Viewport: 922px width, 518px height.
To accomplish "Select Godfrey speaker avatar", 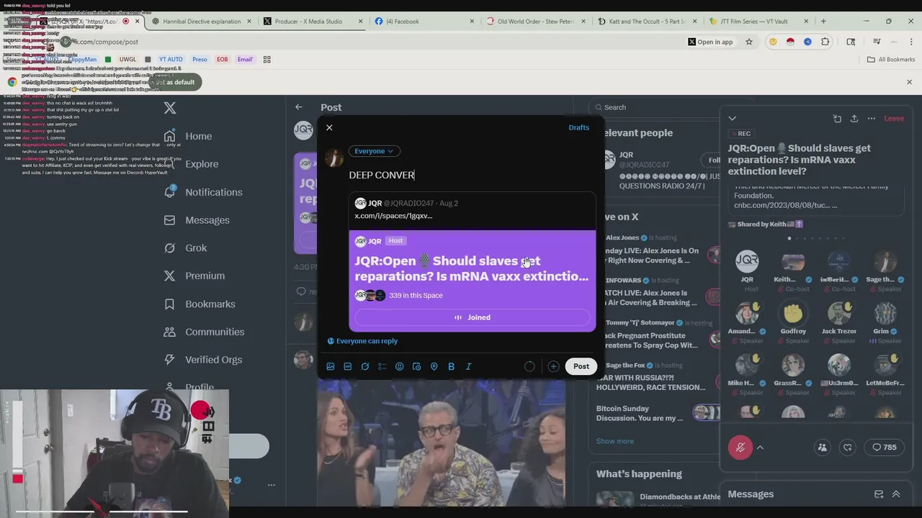I will (793, 314).
